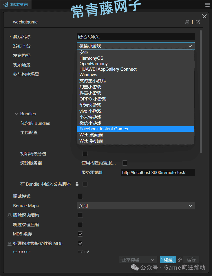This screenshot has width=212, height=276.
Task: Click the export build config icon
Action: tap(198, 22)
